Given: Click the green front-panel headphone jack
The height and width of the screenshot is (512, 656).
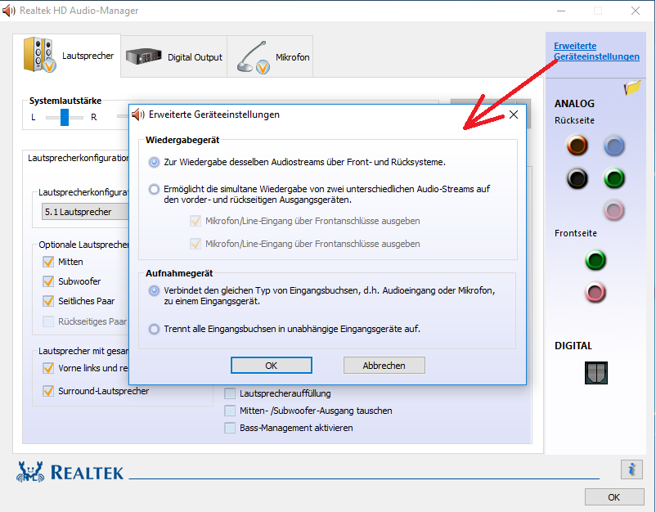Looking at the screenshot, I should 595,260.
